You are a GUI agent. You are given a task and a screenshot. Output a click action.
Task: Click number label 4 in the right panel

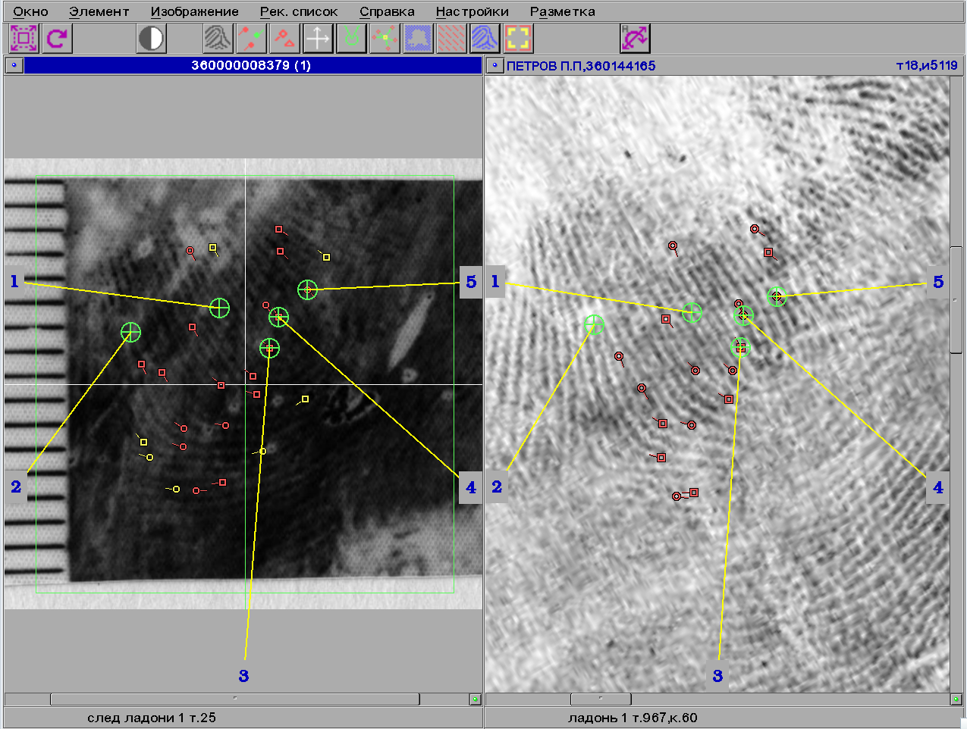[x=938, y=487]
